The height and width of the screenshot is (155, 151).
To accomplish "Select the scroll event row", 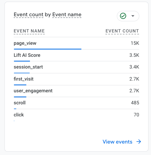I will coord(77,103).
